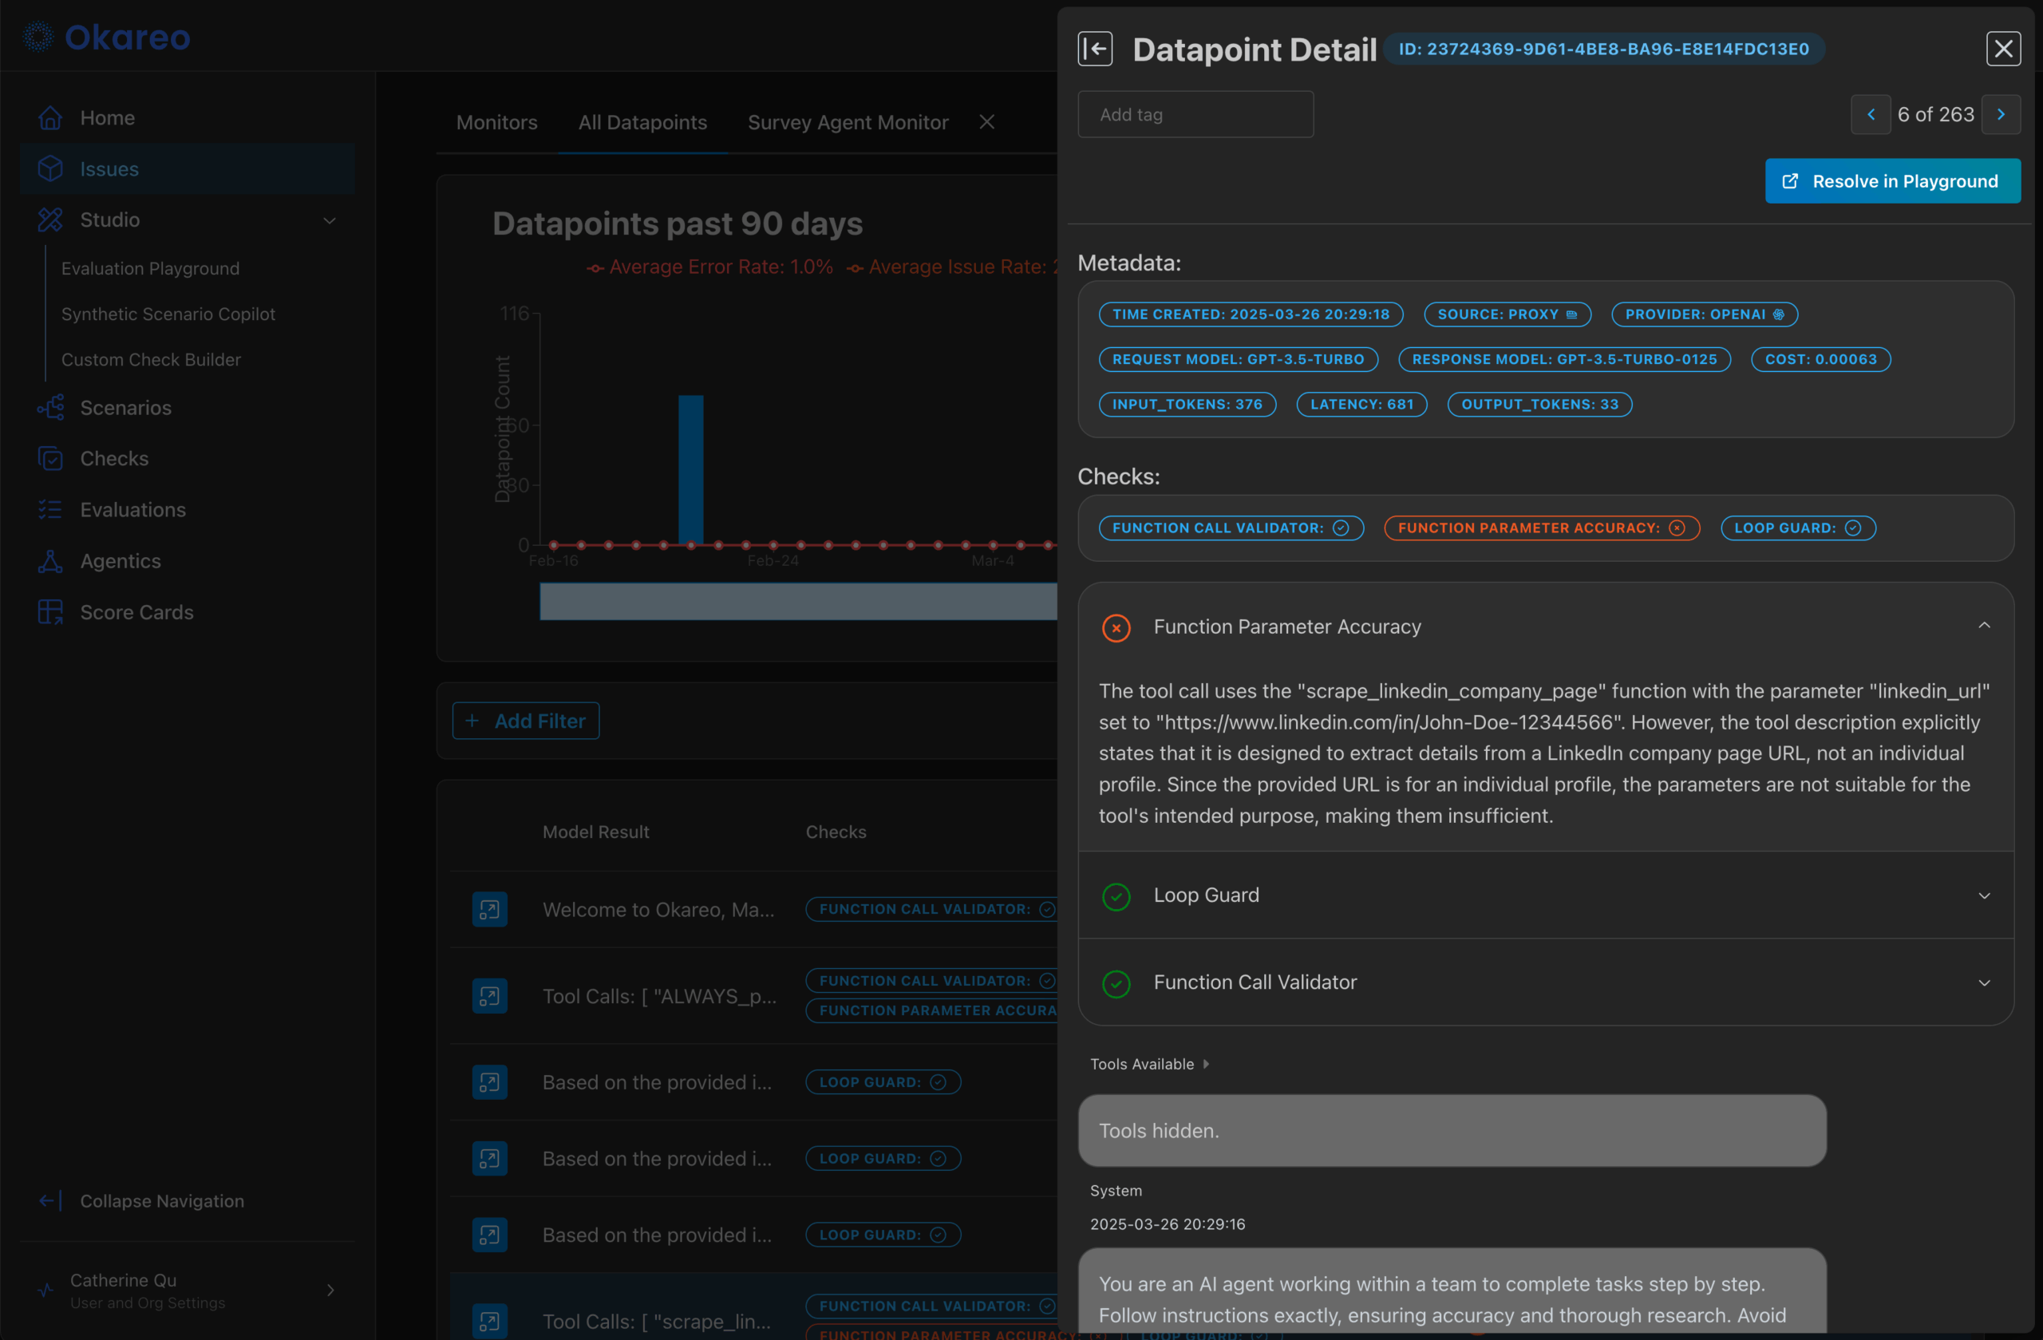Open the Home page icon in sidebar

pyautogui.click(x=49, y=117)
